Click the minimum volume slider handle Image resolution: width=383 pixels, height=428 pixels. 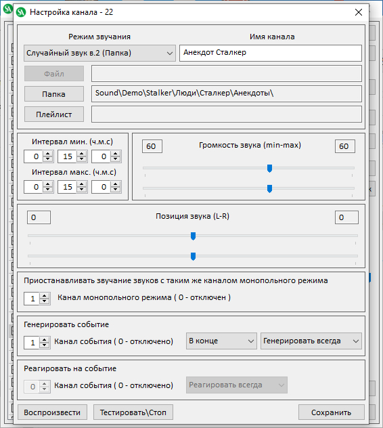269,169
